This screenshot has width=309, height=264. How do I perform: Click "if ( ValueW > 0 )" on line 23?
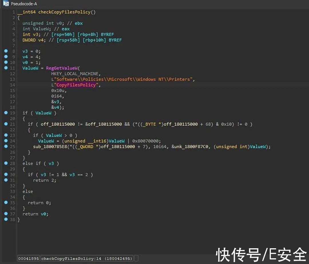[x=55, y=135]
